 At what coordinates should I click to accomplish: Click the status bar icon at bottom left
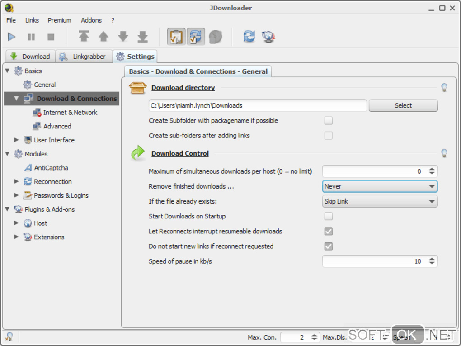(x=9, y=337)
